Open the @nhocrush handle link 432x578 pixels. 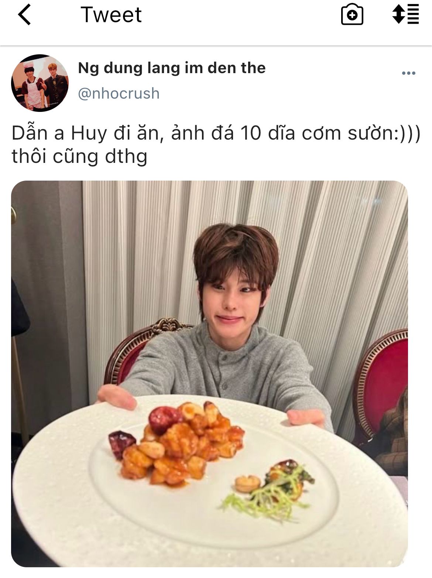coord(119,93)
